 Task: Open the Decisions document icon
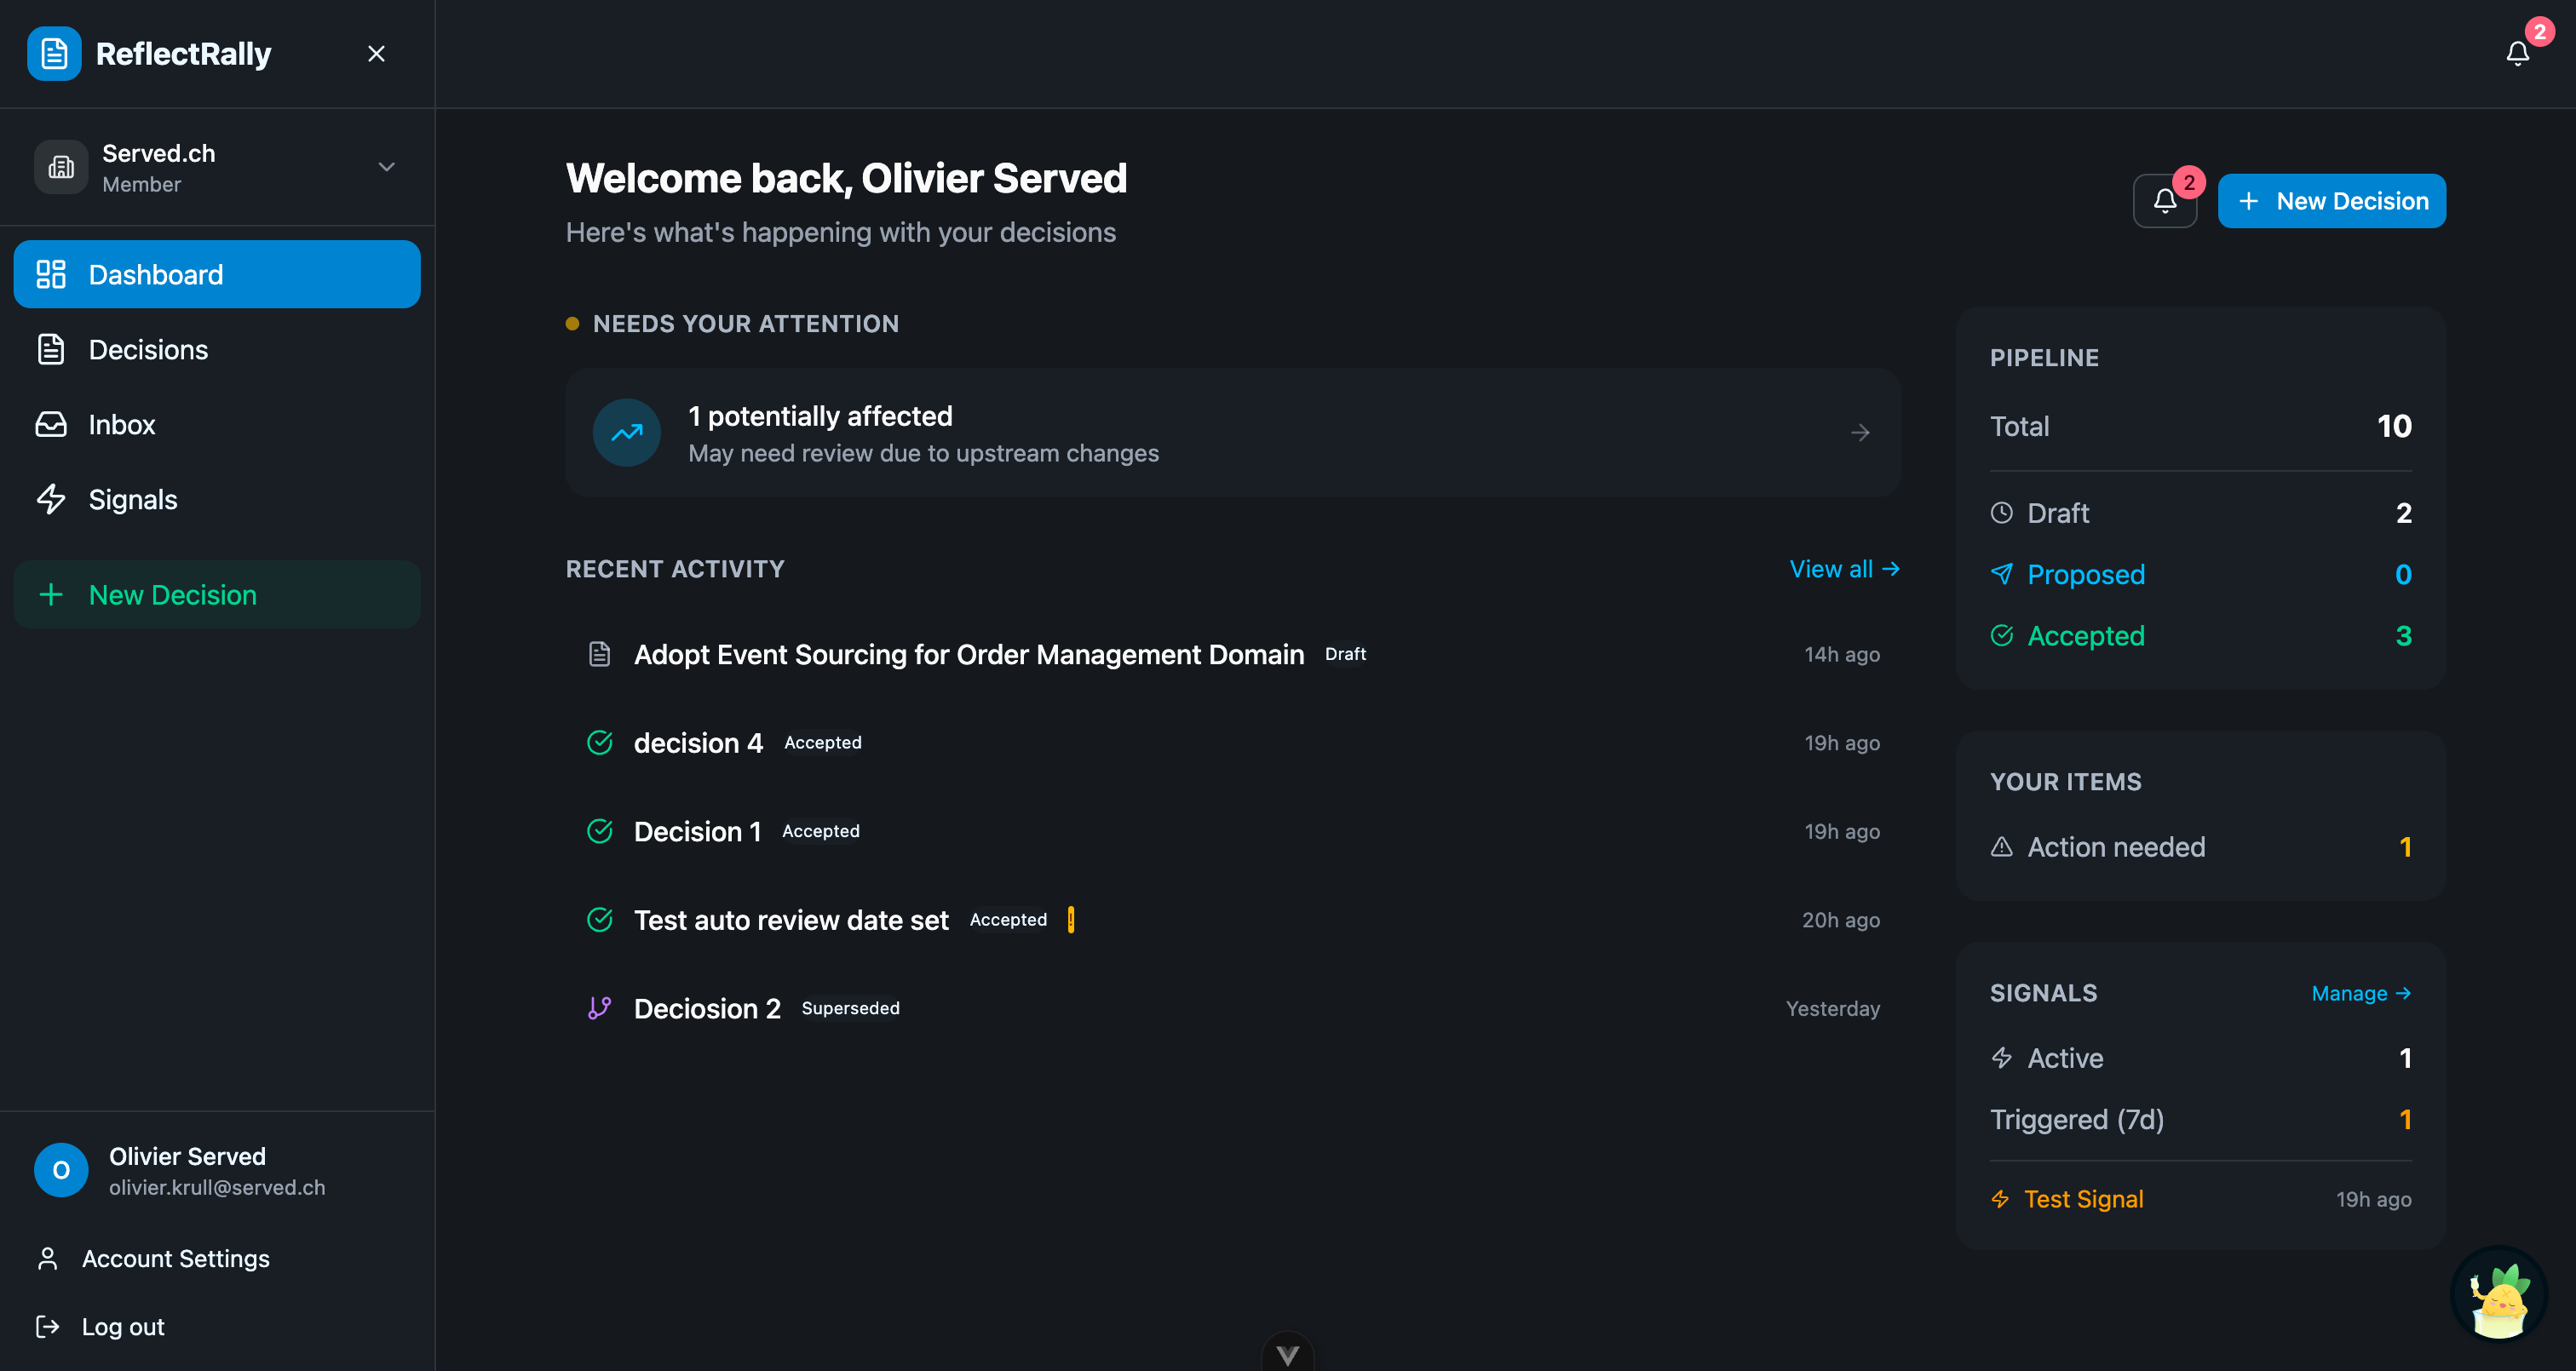pos(50,349)
